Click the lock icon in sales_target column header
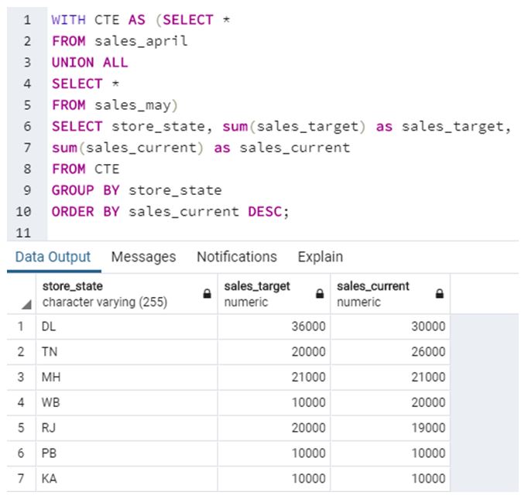The image size is (528, 499). point(319,294)
